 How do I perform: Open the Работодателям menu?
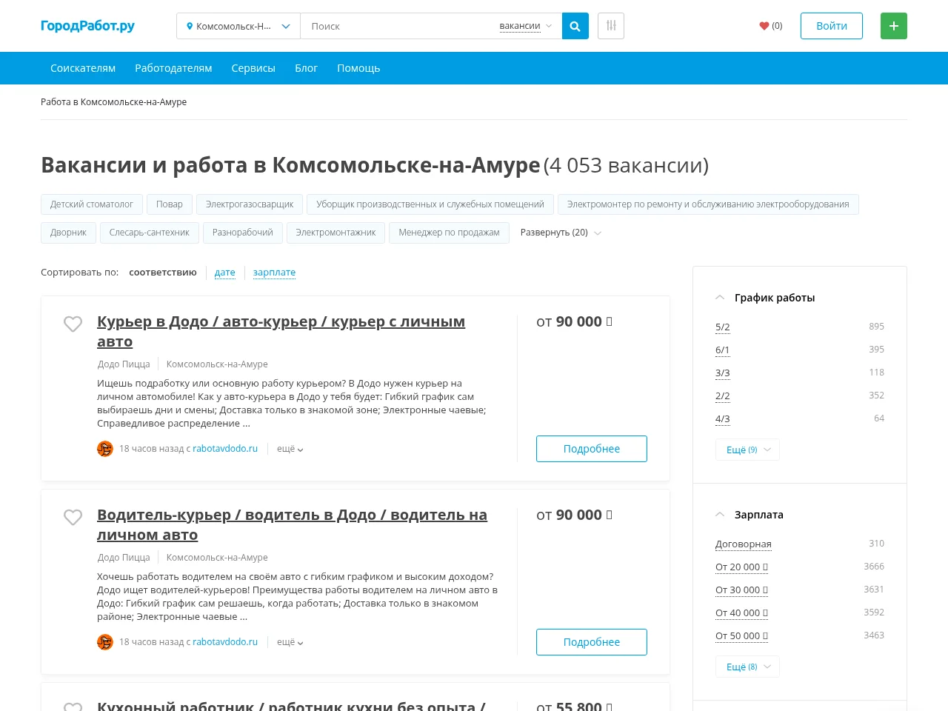click(x=173, y=68)
